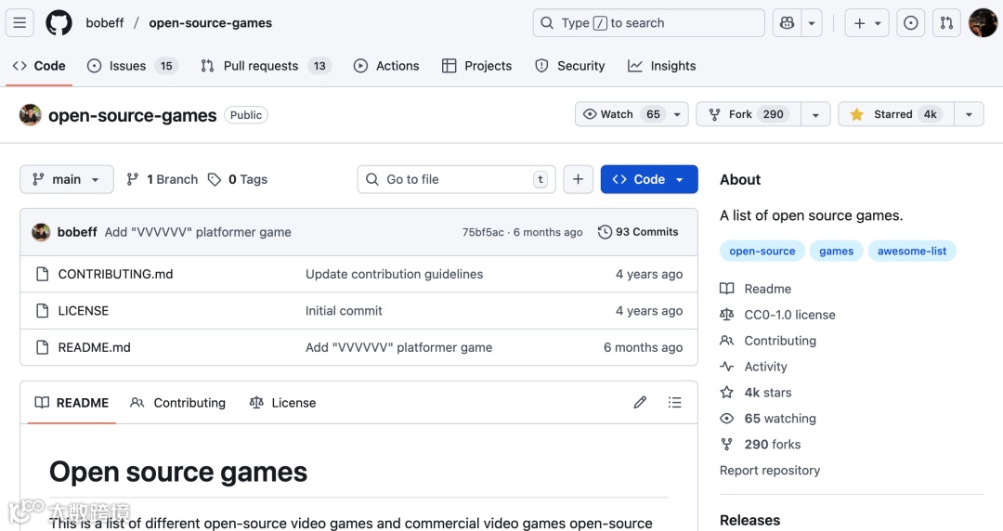The height and width of the screenshot is (531, 1003).
Task: Click the Go to file search field
Action: 455,179
